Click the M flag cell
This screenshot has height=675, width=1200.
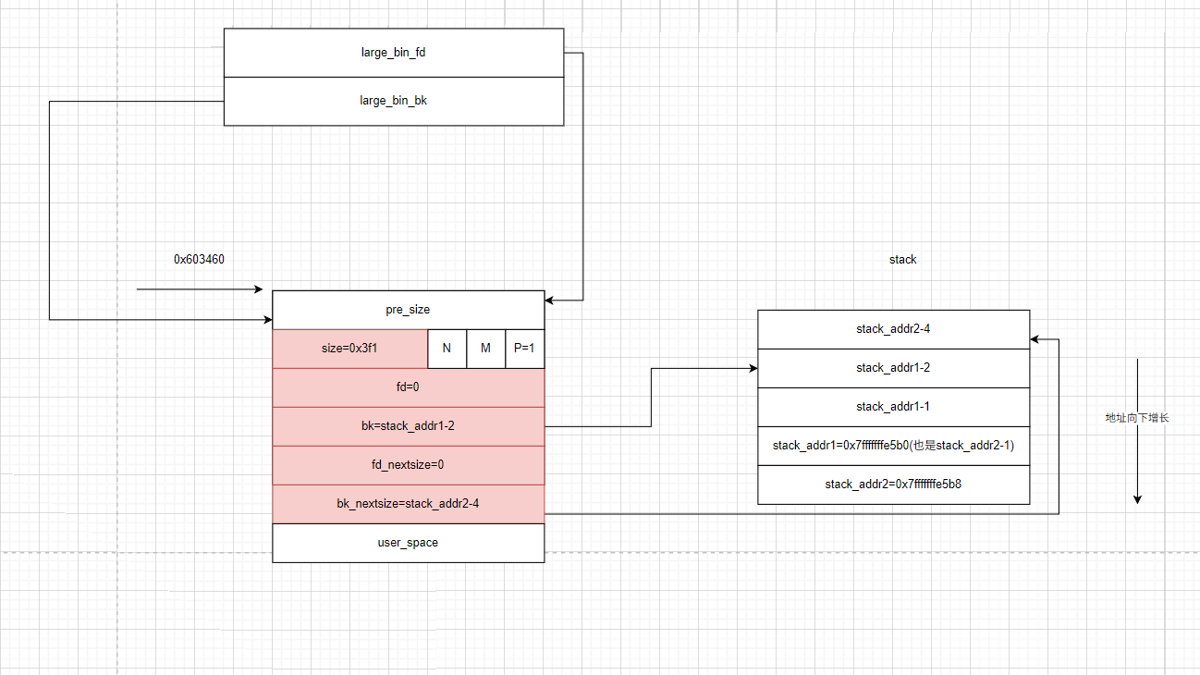click(x=485, y=349)
